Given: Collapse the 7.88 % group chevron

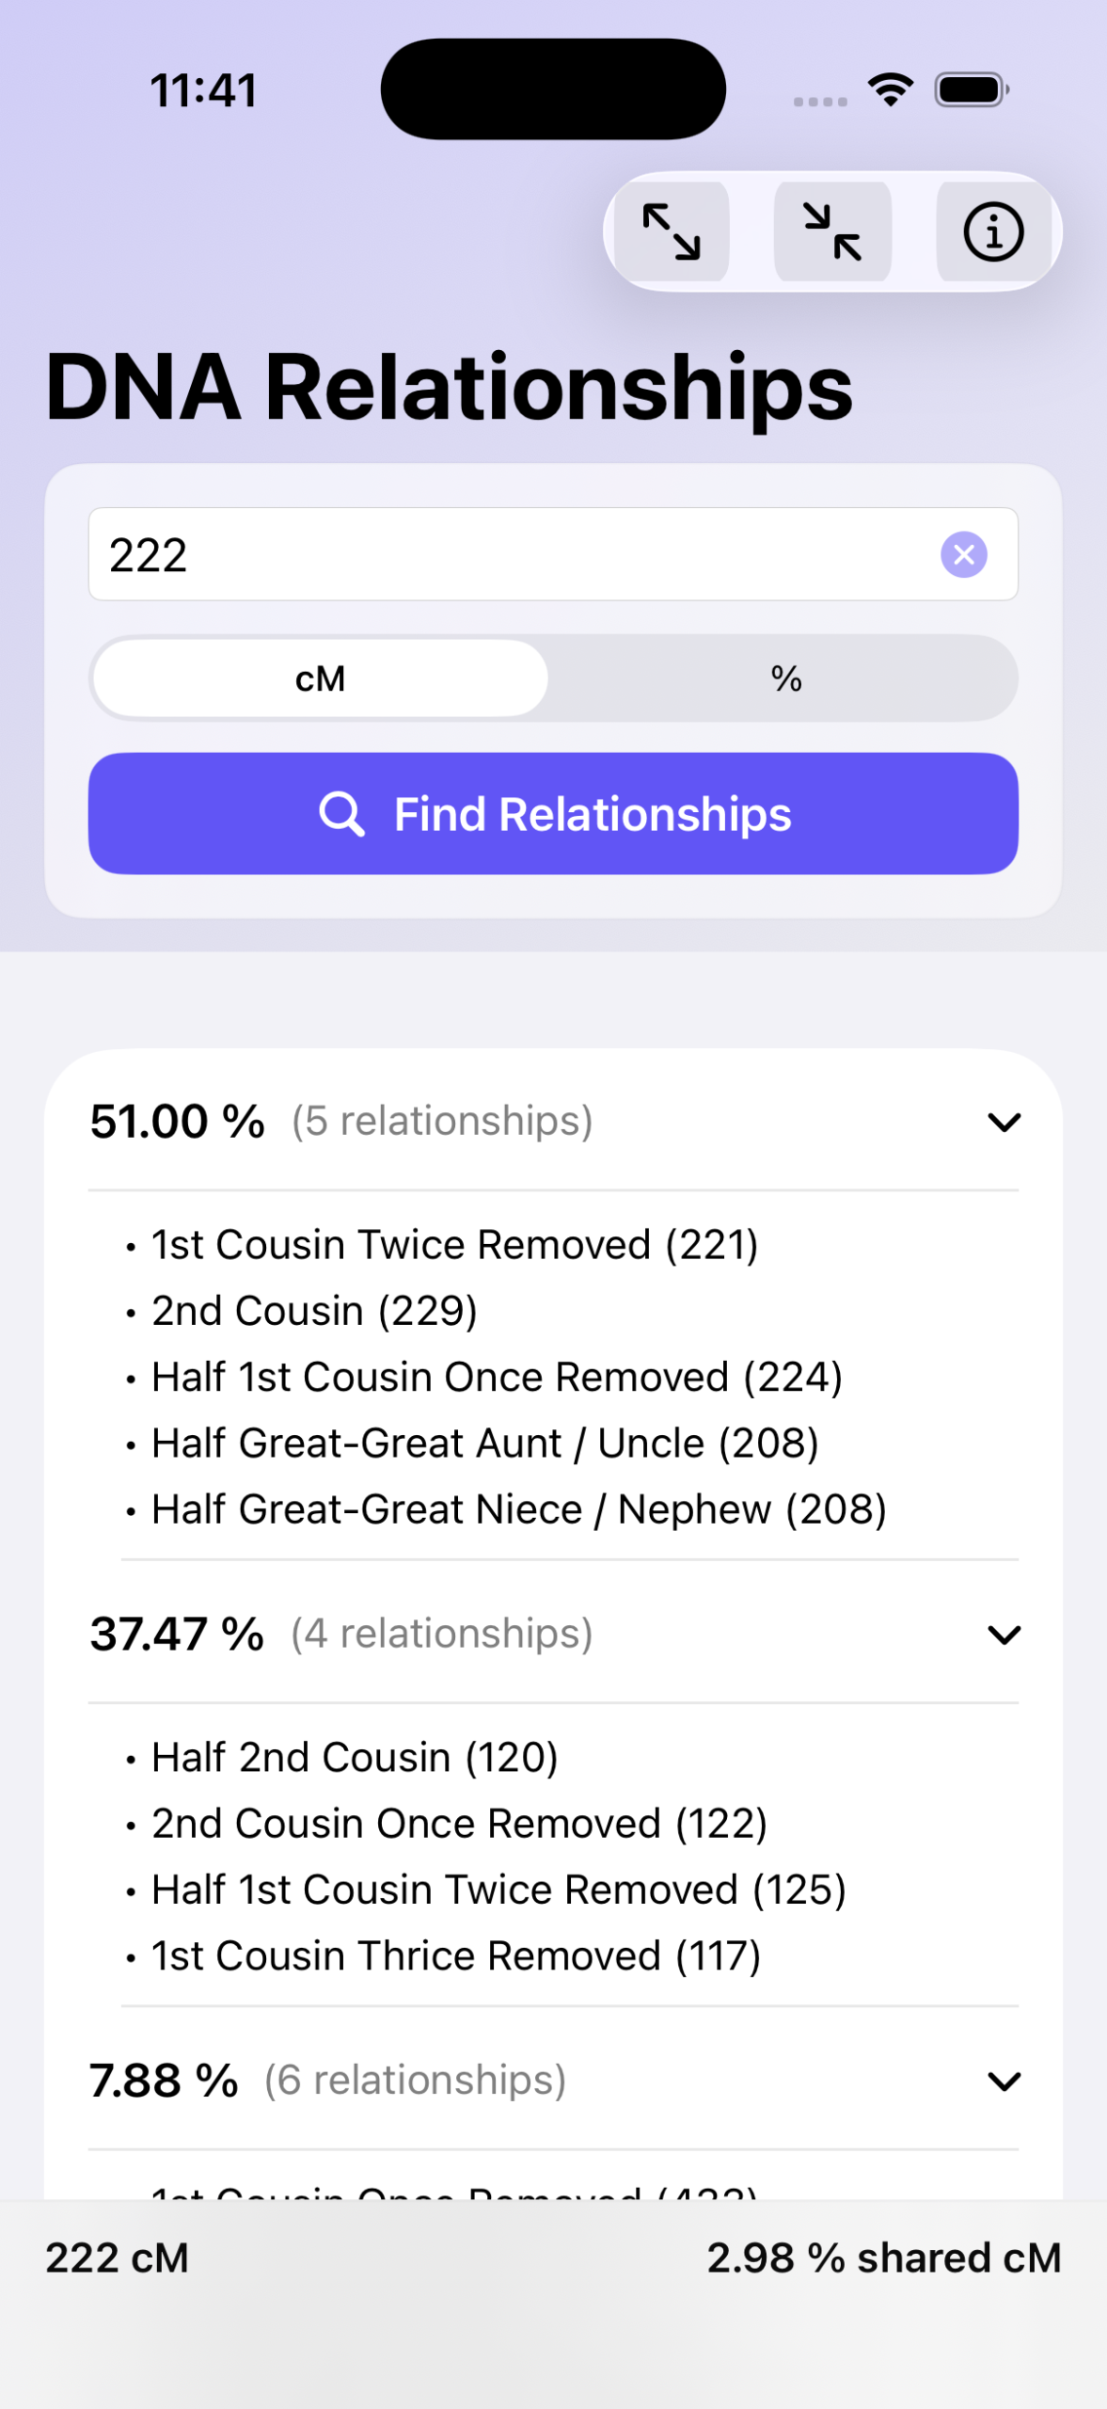Looking at the screenshot, I should [x=1004, y=2081].
